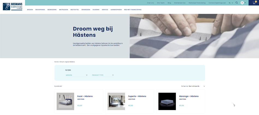Open Werkwijze financiering link

tap(197, 3)
